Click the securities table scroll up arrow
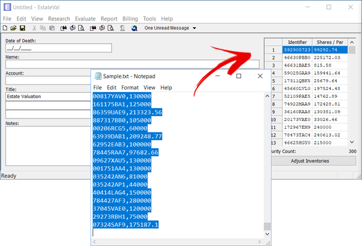 click(352, 42)
